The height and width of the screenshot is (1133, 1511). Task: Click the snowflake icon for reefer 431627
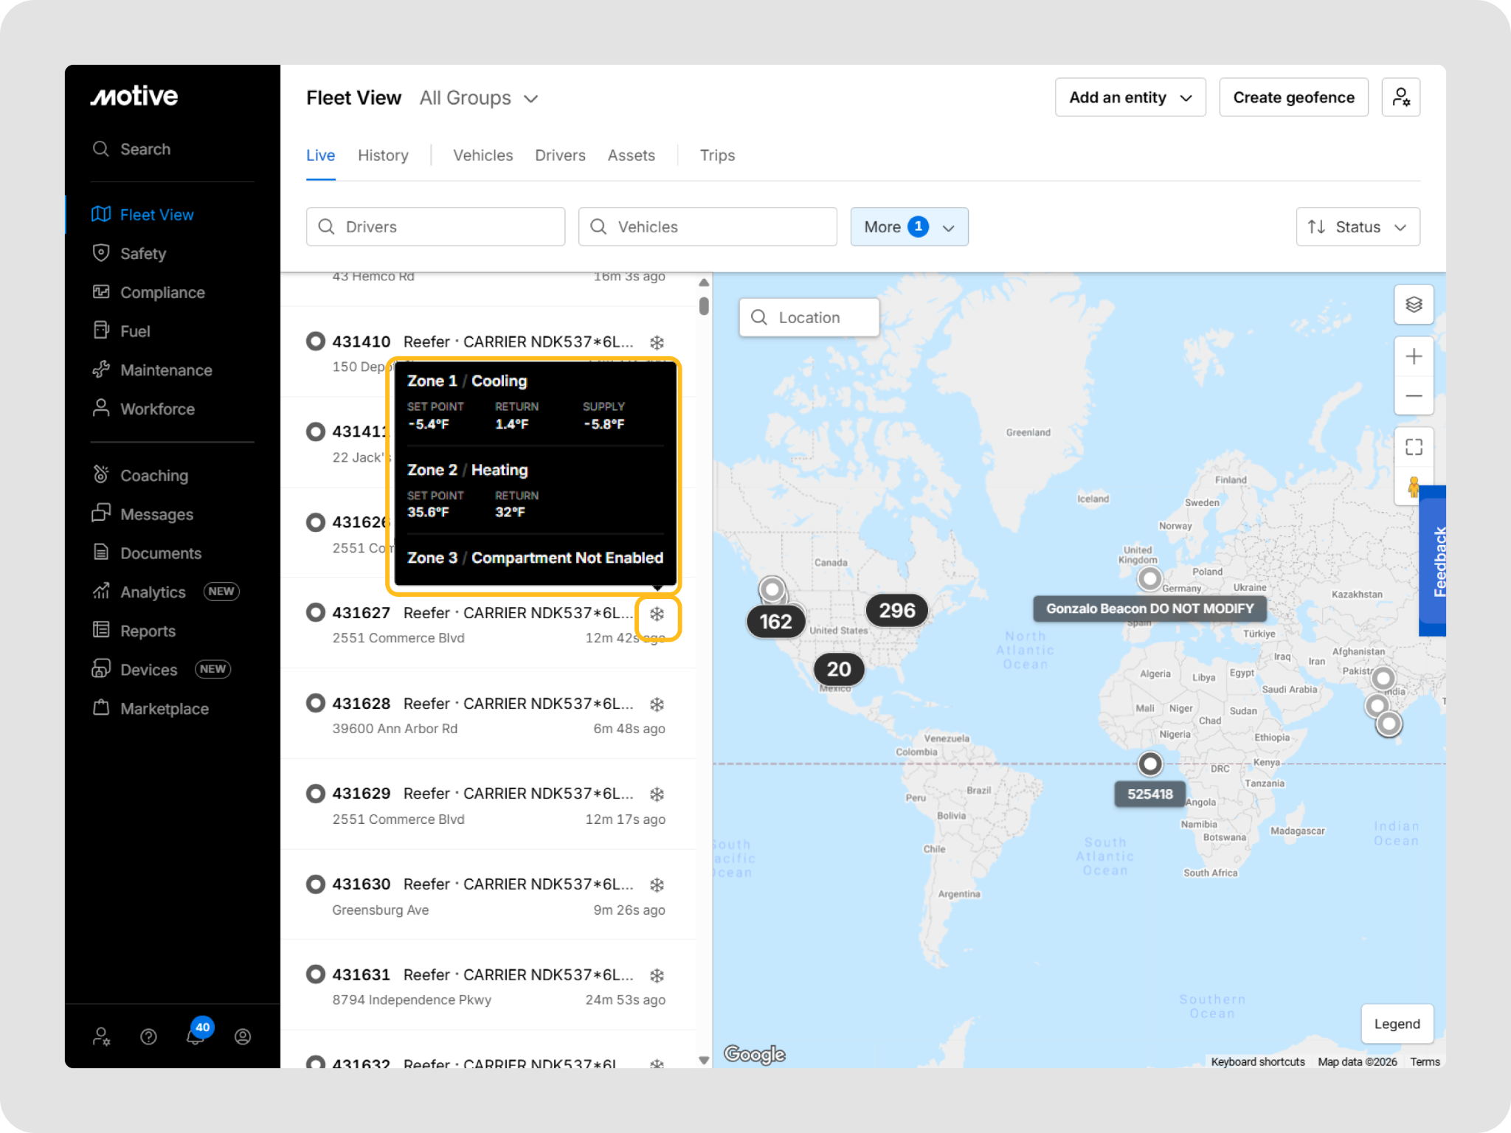pos(657,614)
